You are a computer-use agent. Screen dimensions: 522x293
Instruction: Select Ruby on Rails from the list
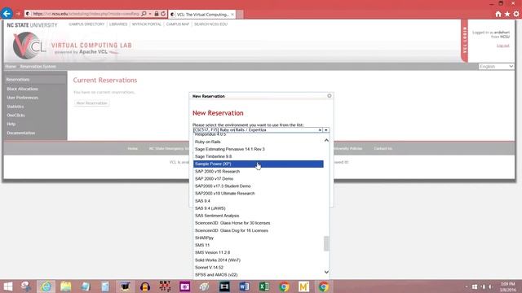[x=259, y=142]
